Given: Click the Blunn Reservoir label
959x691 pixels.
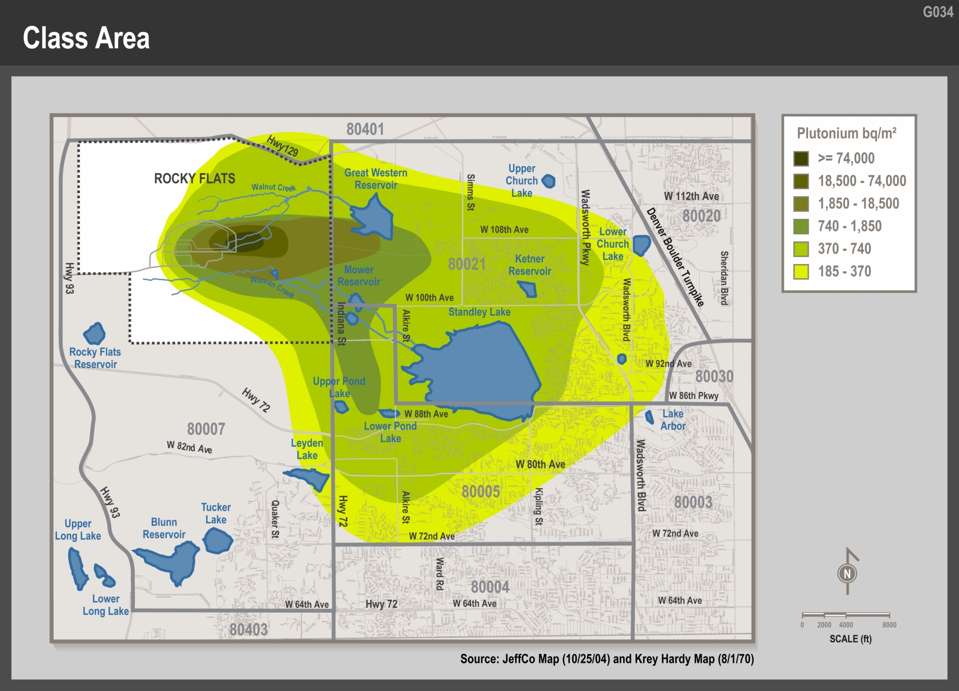Looking at the screenshot, I should click(x=164, y=528).
